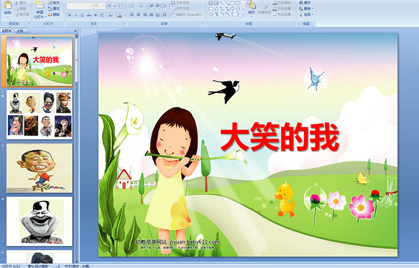Click the Decrease Indent icon
419x268 pixels.
click(151, 6)
